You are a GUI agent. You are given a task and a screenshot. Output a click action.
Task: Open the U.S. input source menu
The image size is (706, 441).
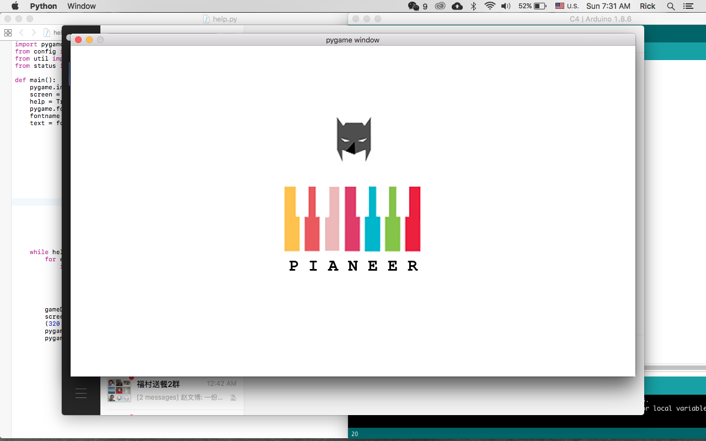coord(567,6)
